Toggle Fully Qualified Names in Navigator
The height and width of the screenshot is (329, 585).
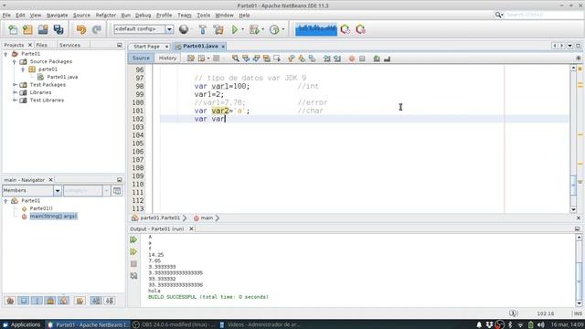(80, 301)
